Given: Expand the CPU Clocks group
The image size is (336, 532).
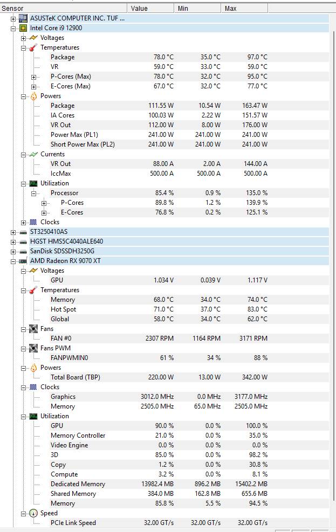Looking at the screenshot, I should point(23,223).
